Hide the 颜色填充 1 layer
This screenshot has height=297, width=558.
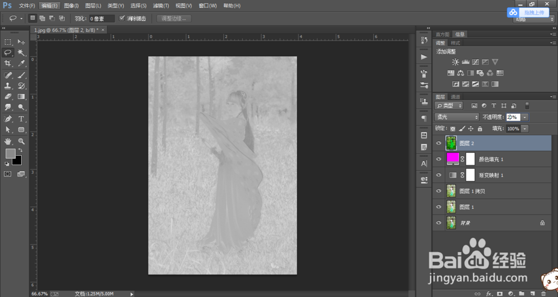point(439,159)
